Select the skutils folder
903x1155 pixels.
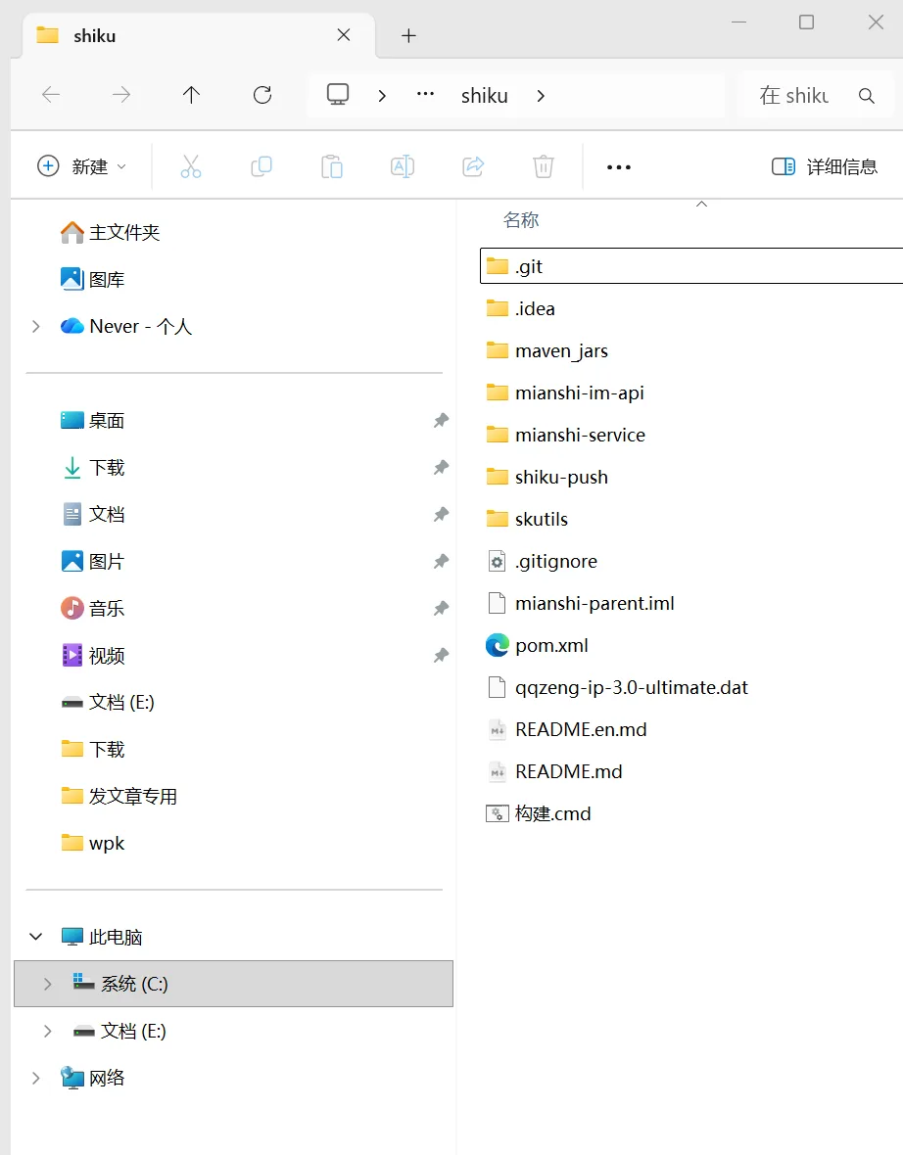(x=527, y=519)
